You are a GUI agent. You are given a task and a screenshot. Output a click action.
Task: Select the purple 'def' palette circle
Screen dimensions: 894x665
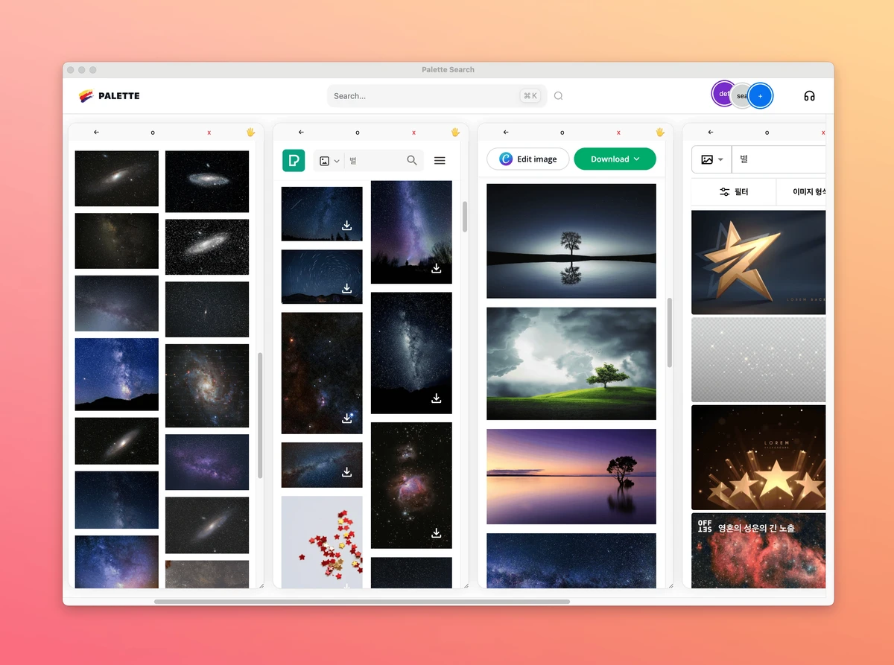723,94
